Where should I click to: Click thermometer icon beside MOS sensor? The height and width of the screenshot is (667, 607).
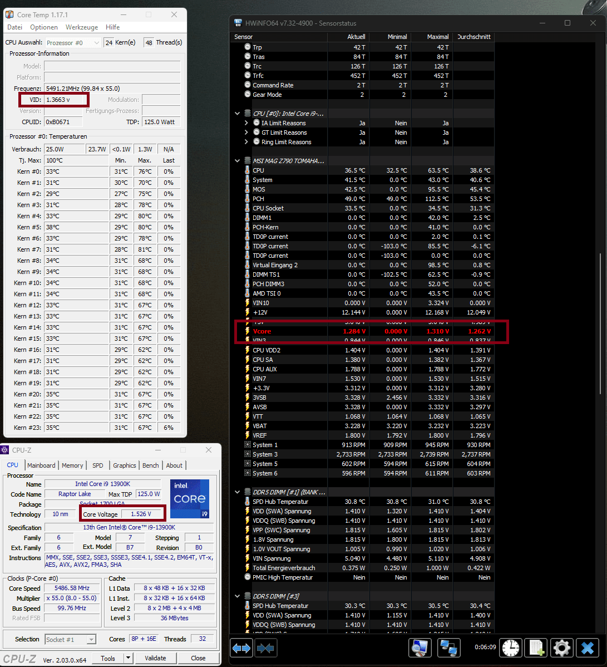click(x=248, y=189)
